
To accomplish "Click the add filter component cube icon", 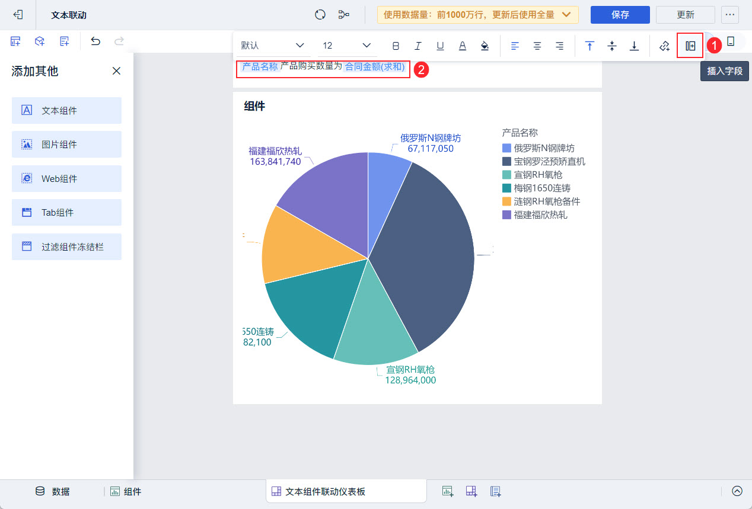I will click(x=40, y=41).
